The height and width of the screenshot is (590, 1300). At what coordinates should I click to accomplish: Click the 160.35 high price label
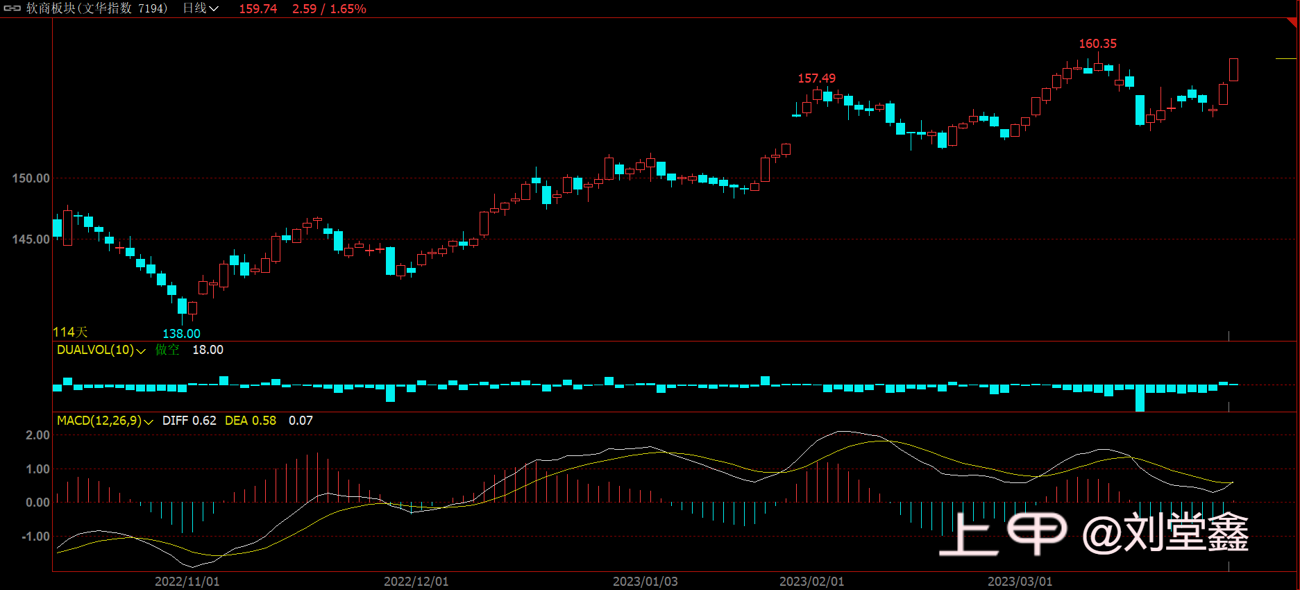point(1097,44)
